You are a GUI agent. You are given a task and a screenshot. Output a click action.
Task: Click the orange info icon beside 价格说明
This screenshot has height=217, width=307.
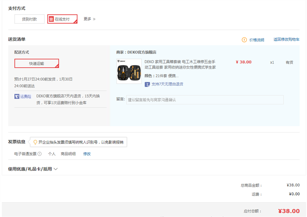(244, 40)
